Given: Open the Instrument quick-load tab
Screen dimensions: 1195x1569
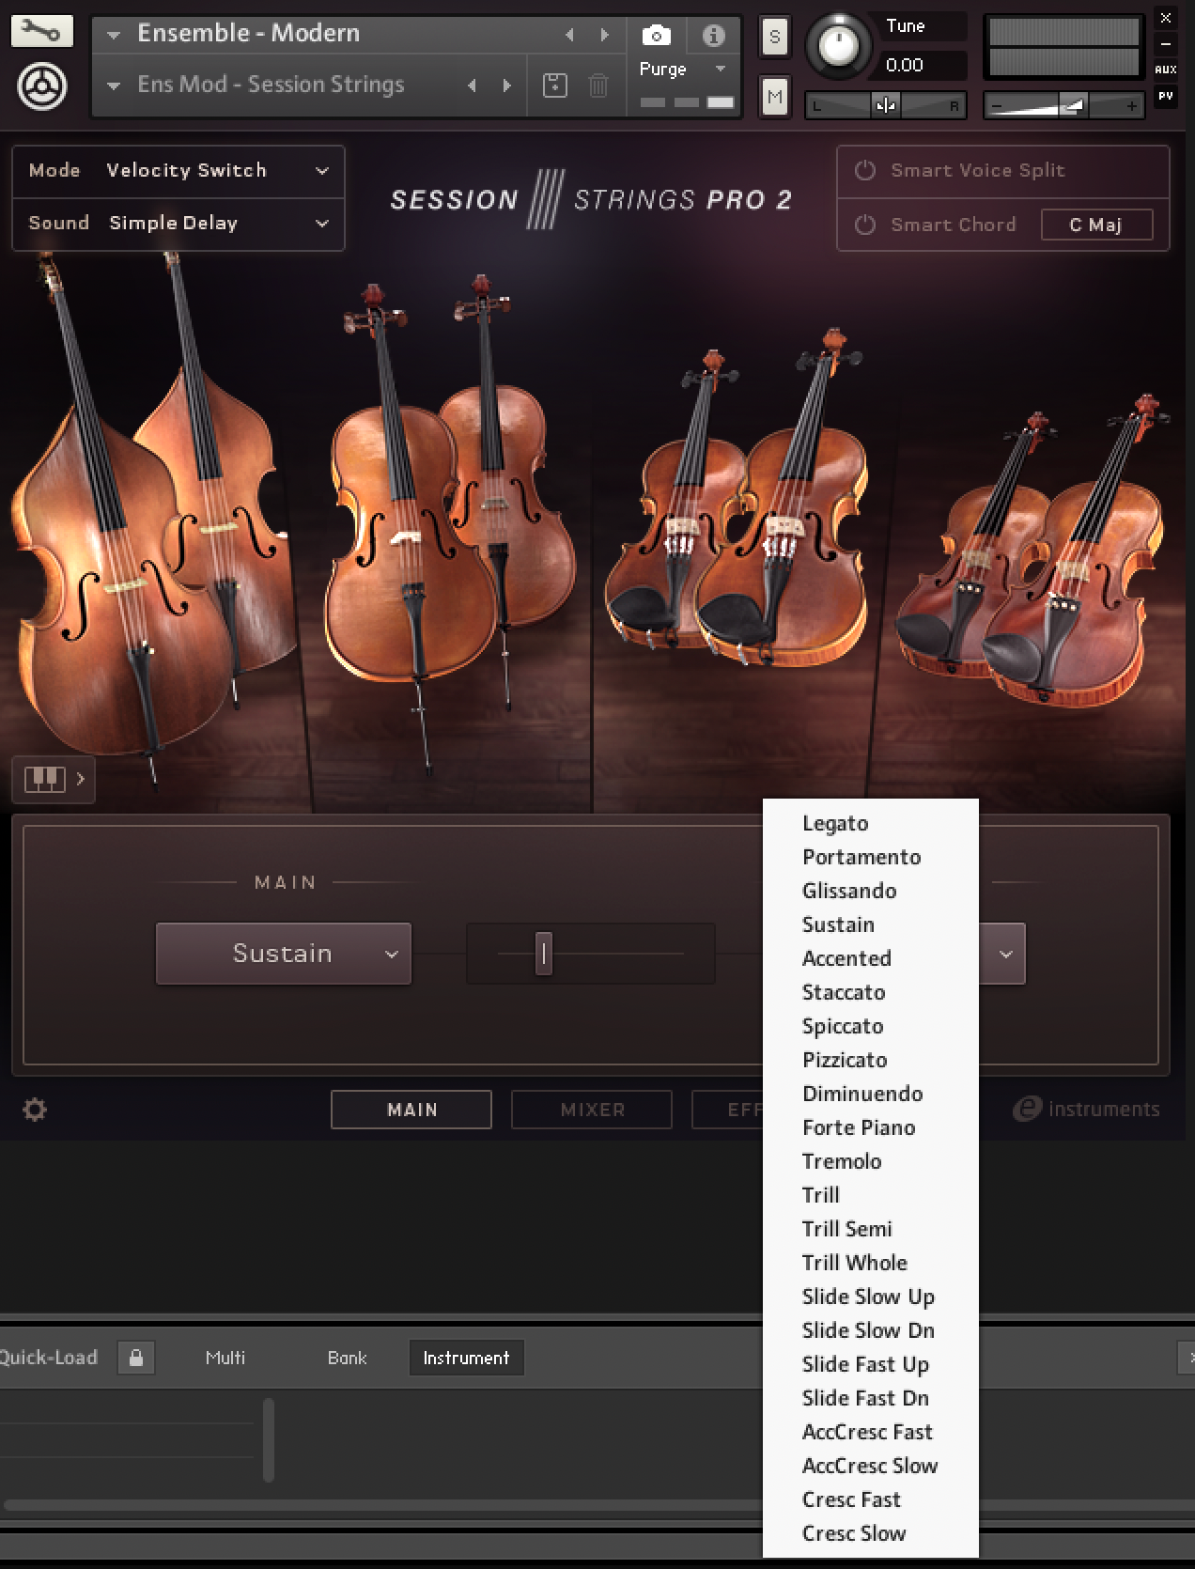Looking at the screenshot, I should tap(466, 1358).
